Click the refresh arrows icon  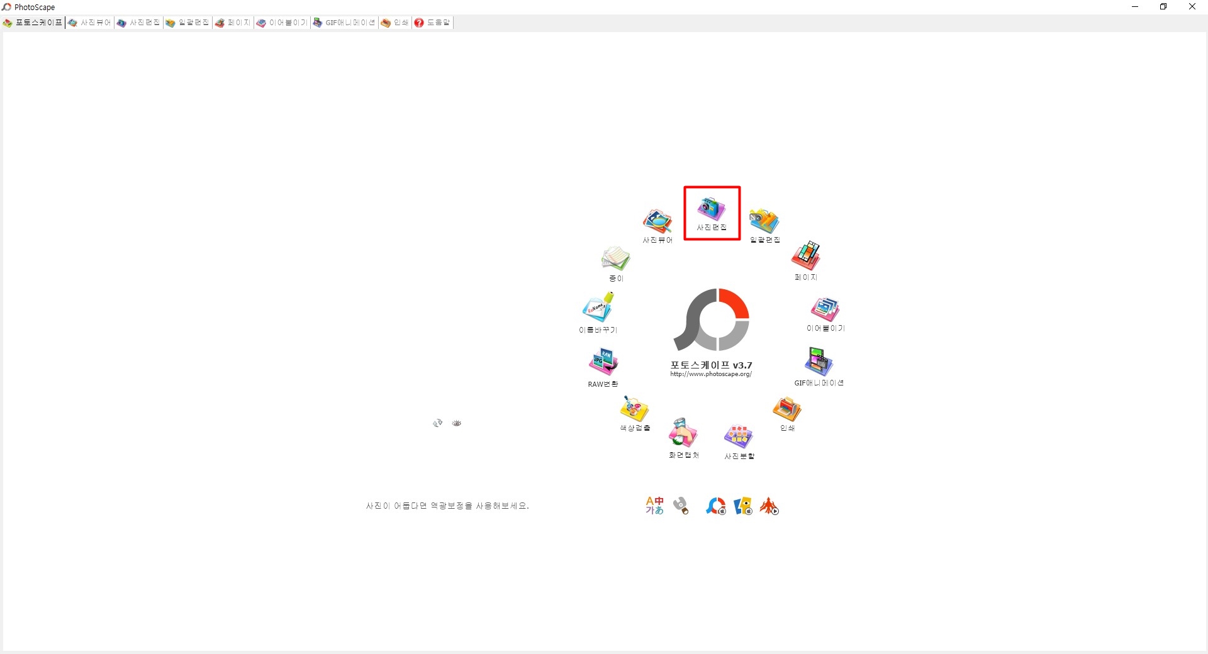tap(438, 423)
